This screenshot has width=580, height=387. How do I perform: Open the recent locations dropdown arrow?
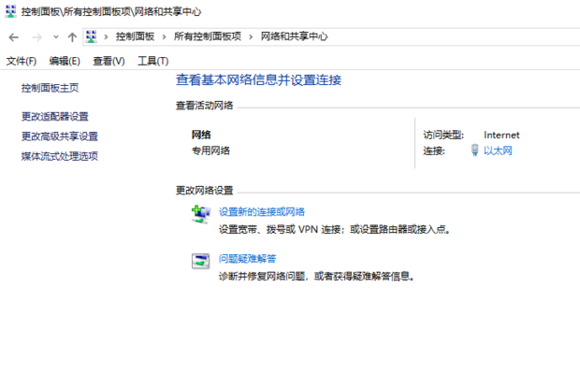pos(56,37)
